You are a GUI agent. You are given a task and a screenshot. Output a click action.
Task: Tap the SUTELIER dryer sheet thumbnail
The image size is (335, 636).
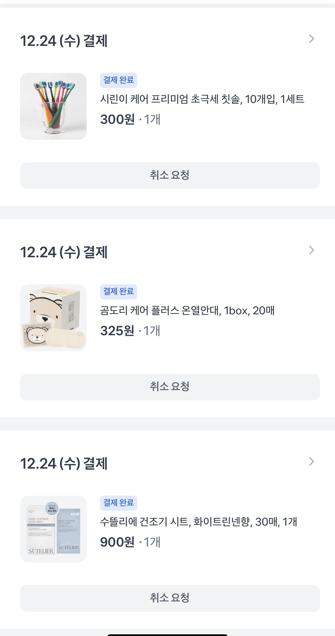pos(53,529)
